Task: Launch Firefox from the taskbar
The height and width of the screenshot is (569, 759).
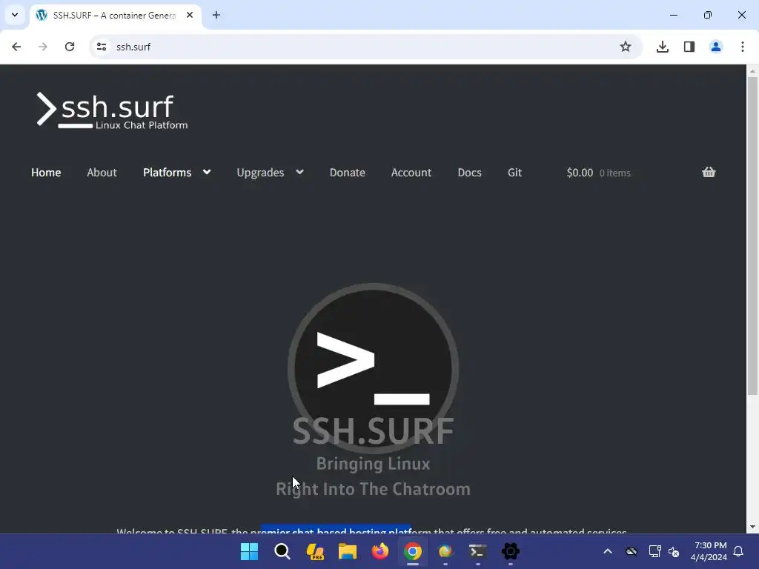Action: (x=380, y=551)
